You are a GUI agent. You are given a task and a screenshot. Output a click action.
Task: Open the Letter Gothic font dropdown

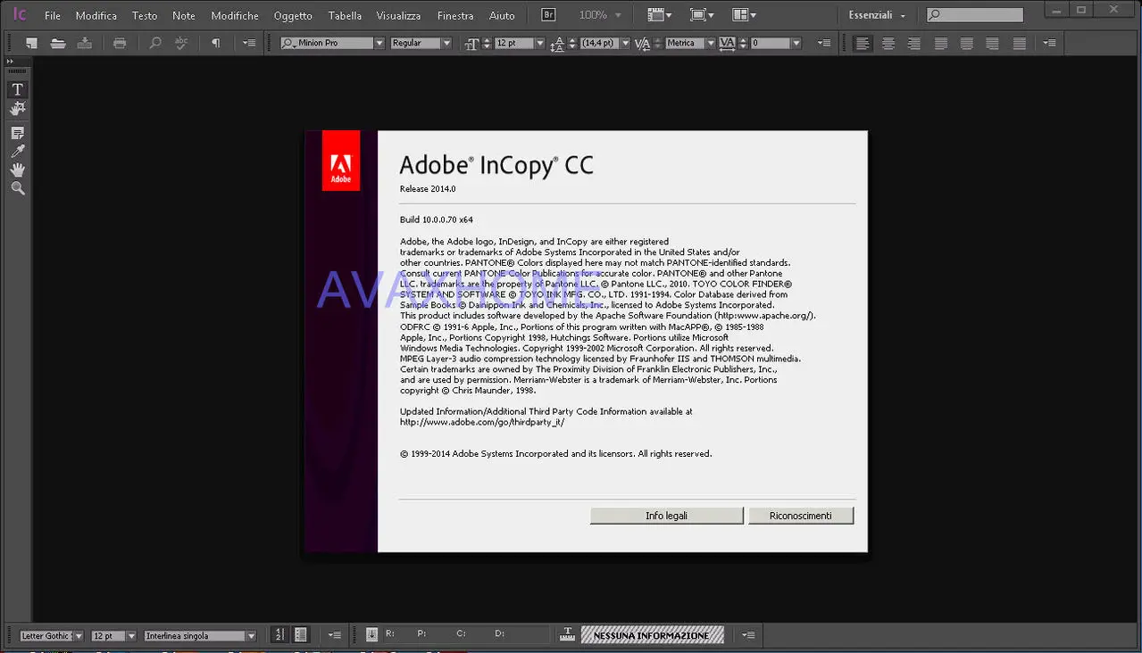[x=79, y=636]
